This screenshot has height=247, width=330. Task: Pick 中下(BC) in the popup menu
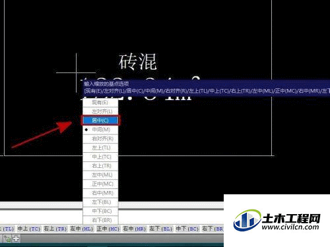100,211
